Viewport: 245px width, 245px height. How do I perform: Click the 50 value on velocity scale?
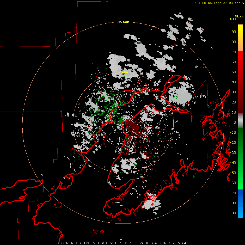(234, 72)
